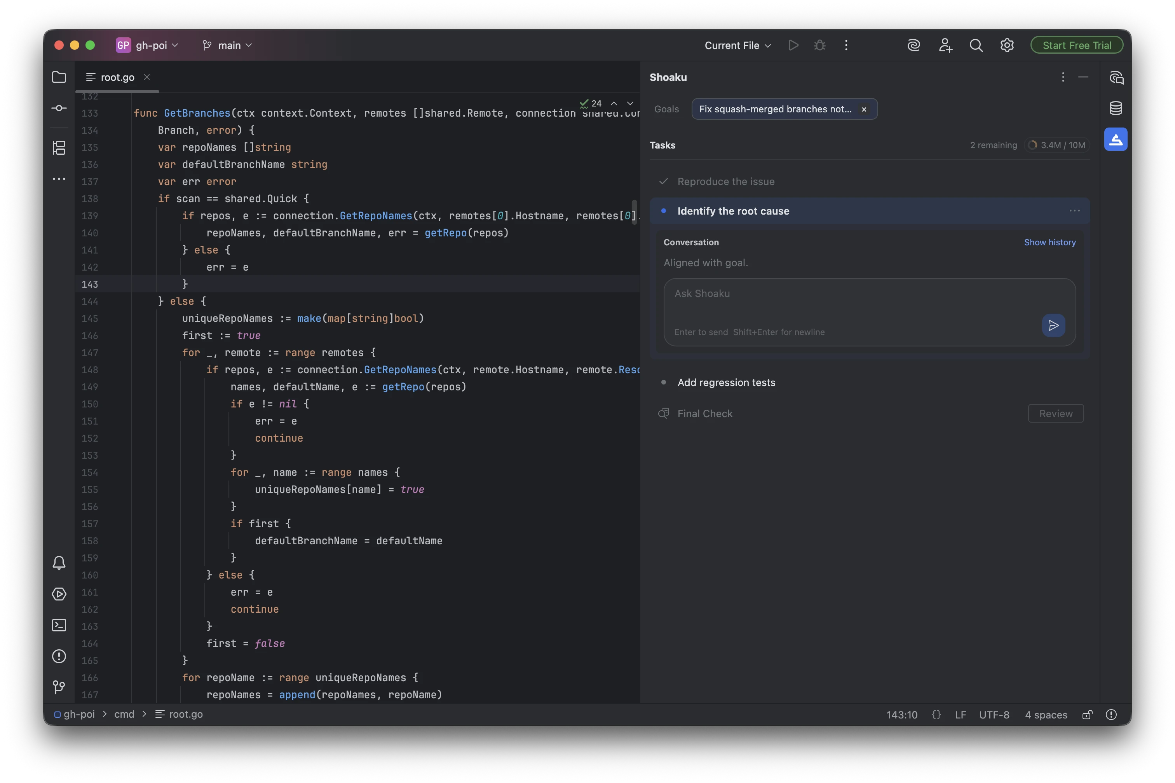Click the 'Aligned with goal.' text

pyautogui.click(x=706, y=263)
